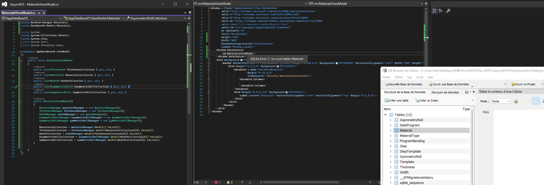
Task: Click the Nouvelle Base de Données toolbar icon
Action: pyautogui.click(x=386, y=84)
